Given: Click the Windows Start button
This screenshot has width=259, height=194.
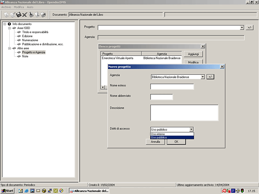Looking at the screenshot, I should pos(7,191).
